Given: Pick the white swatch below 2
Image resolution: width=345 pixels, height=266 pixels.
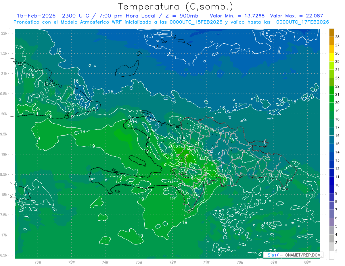Looking at the screenshot, I should 331,255.
